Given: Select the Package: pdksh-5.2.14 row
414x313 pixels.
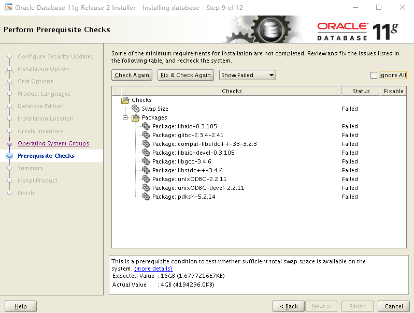Looking at the screenshot, I should pos(259,197).
